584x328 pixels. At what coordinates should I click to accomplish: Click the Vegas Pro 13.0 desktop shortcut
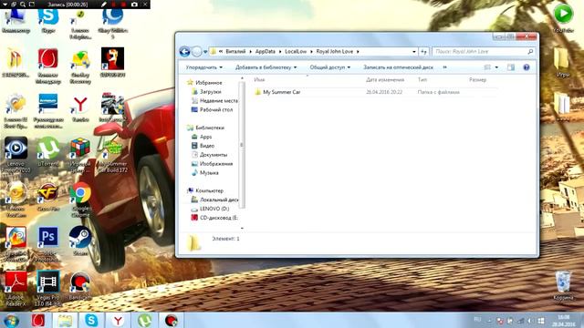[48, 288]
